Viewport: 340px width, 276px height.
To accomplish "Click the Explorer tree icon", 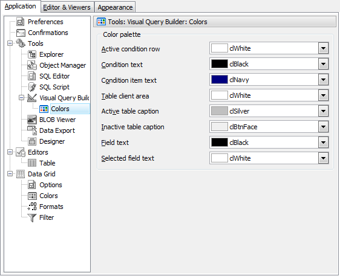I will (32, 54).
